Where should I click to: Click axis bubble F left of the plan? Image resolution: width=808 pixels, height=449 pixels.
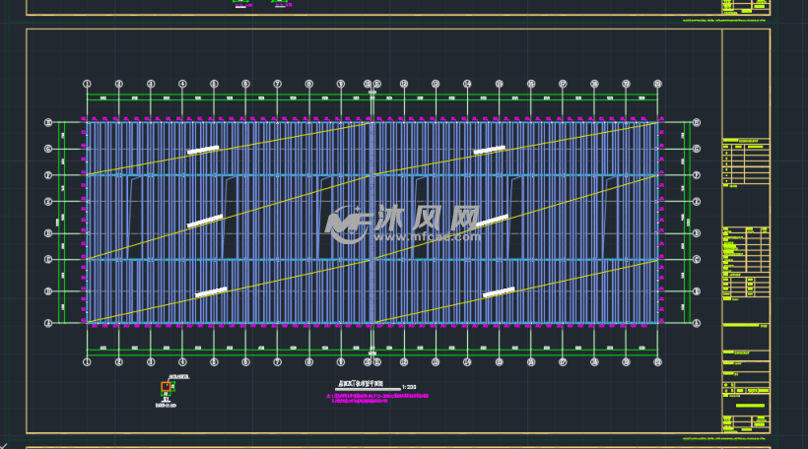point(48,175)
